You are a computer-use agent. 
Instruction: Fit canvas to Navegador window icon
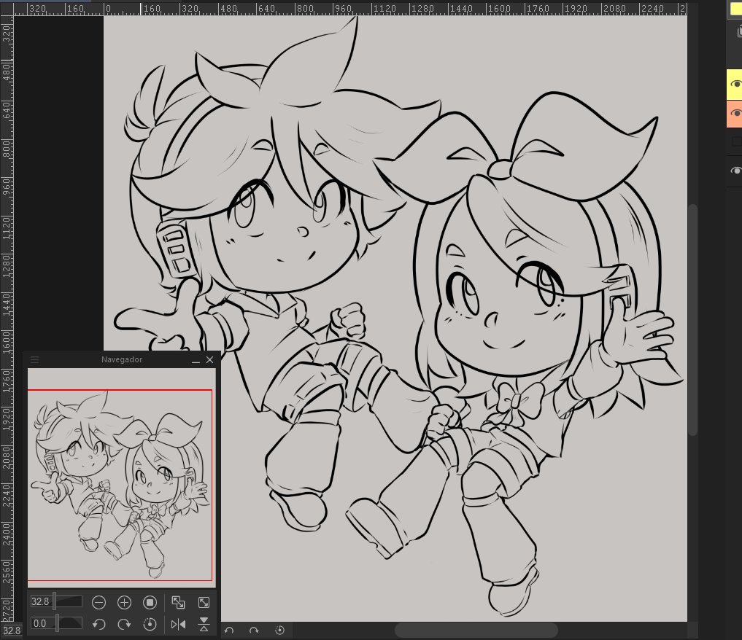(x=178, y=602)
